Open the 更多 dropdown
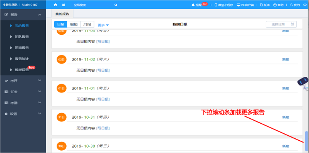Image resolution: width=309 pixels, height=153 pixels. [103, 25]
